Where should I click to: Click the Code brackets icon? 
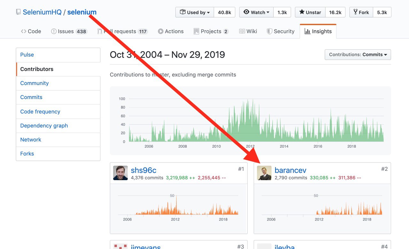[24, 31]
